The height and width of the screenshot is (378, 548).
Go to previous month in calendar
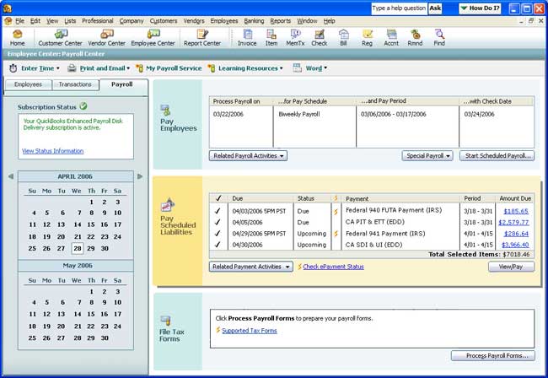(11, 176)
